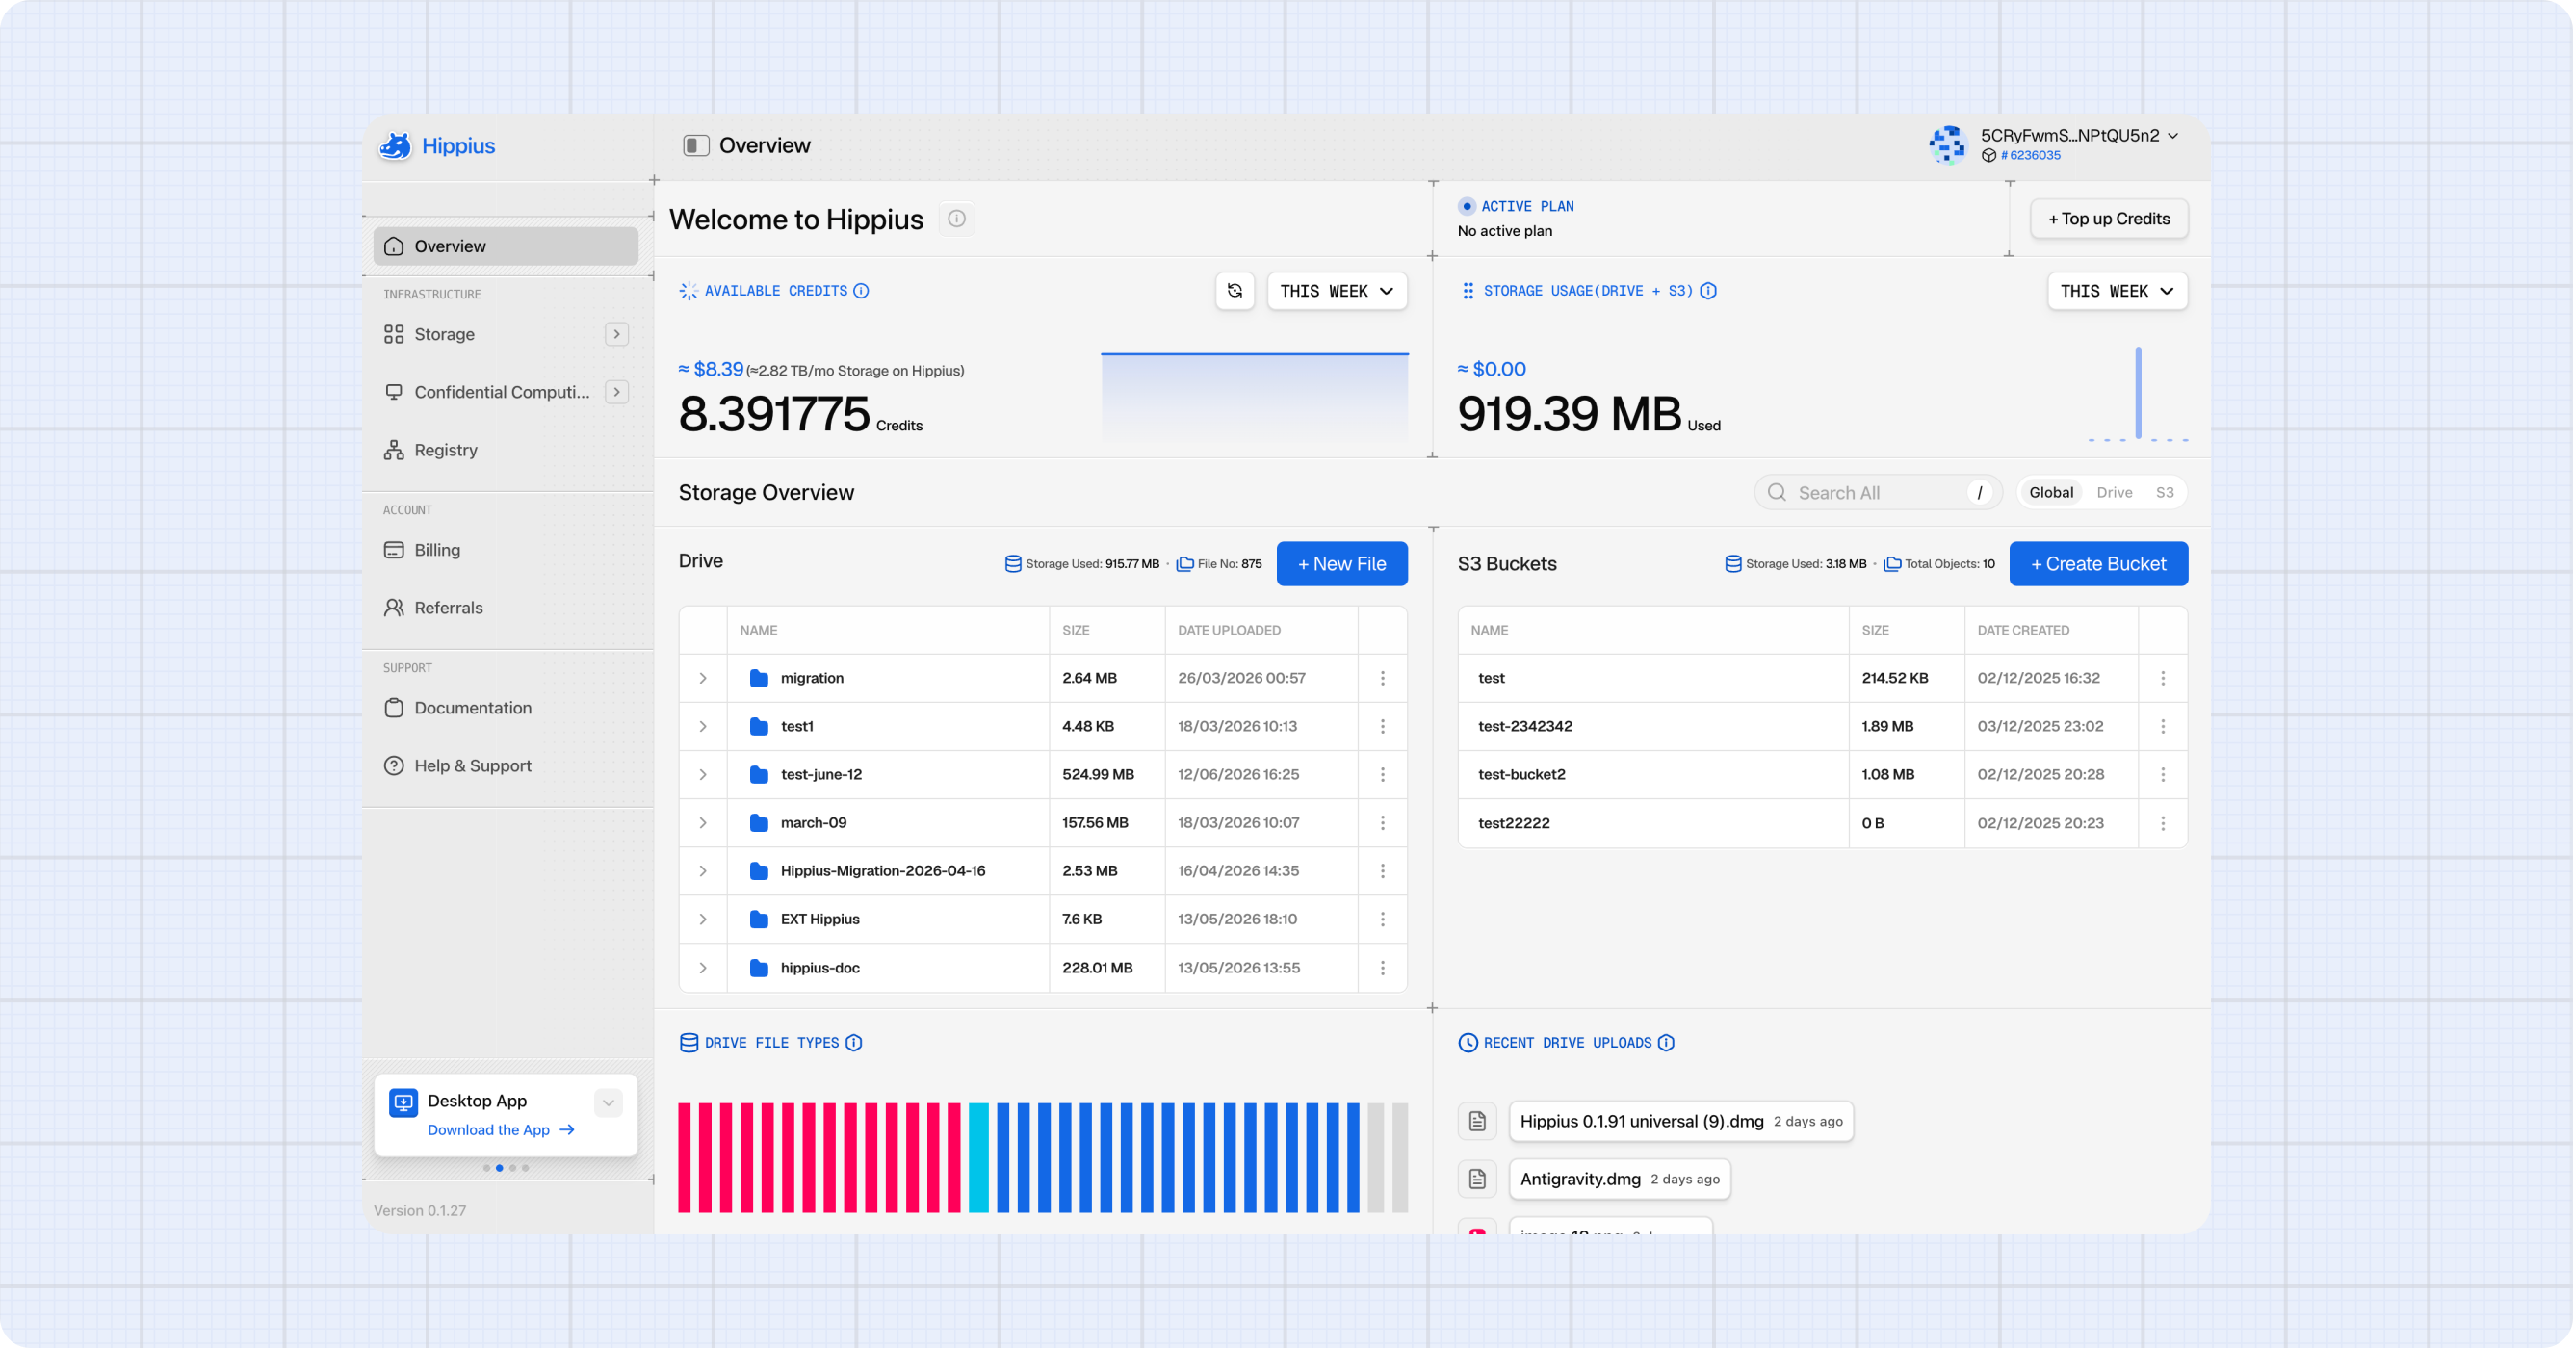
Task: Expand the Storage submenu chevron
Action: (616, 334)
